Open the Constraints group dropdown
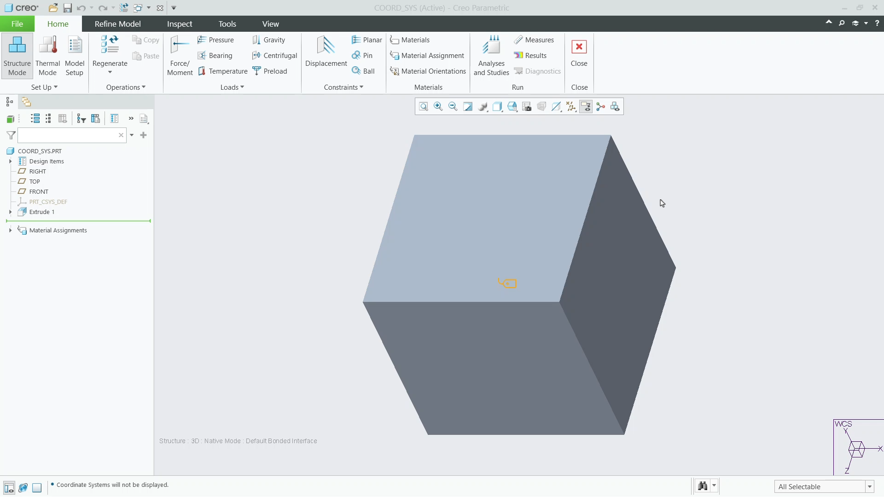 pyautogui.click(x=343, y=87)
